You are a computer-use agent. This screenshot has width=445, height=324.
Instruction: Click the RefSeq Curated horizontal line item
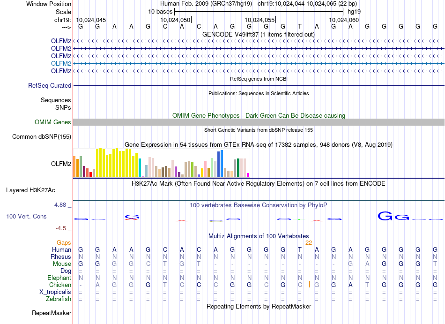(259, 85)
